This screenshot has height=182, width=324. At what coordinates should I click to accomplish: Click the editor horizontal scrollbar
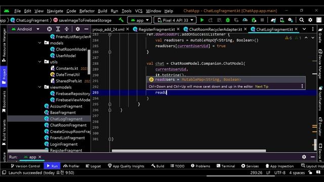point(189,151)
